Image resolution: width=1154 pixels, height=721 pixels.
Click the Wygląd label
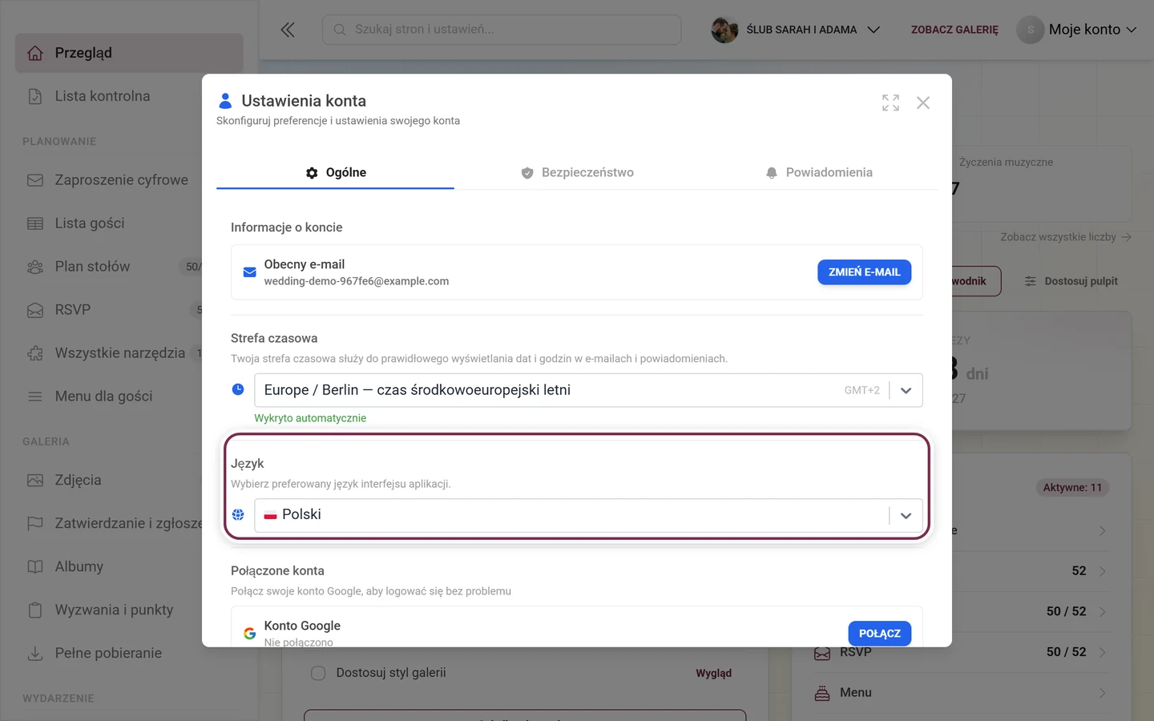(x=713, y=673)
